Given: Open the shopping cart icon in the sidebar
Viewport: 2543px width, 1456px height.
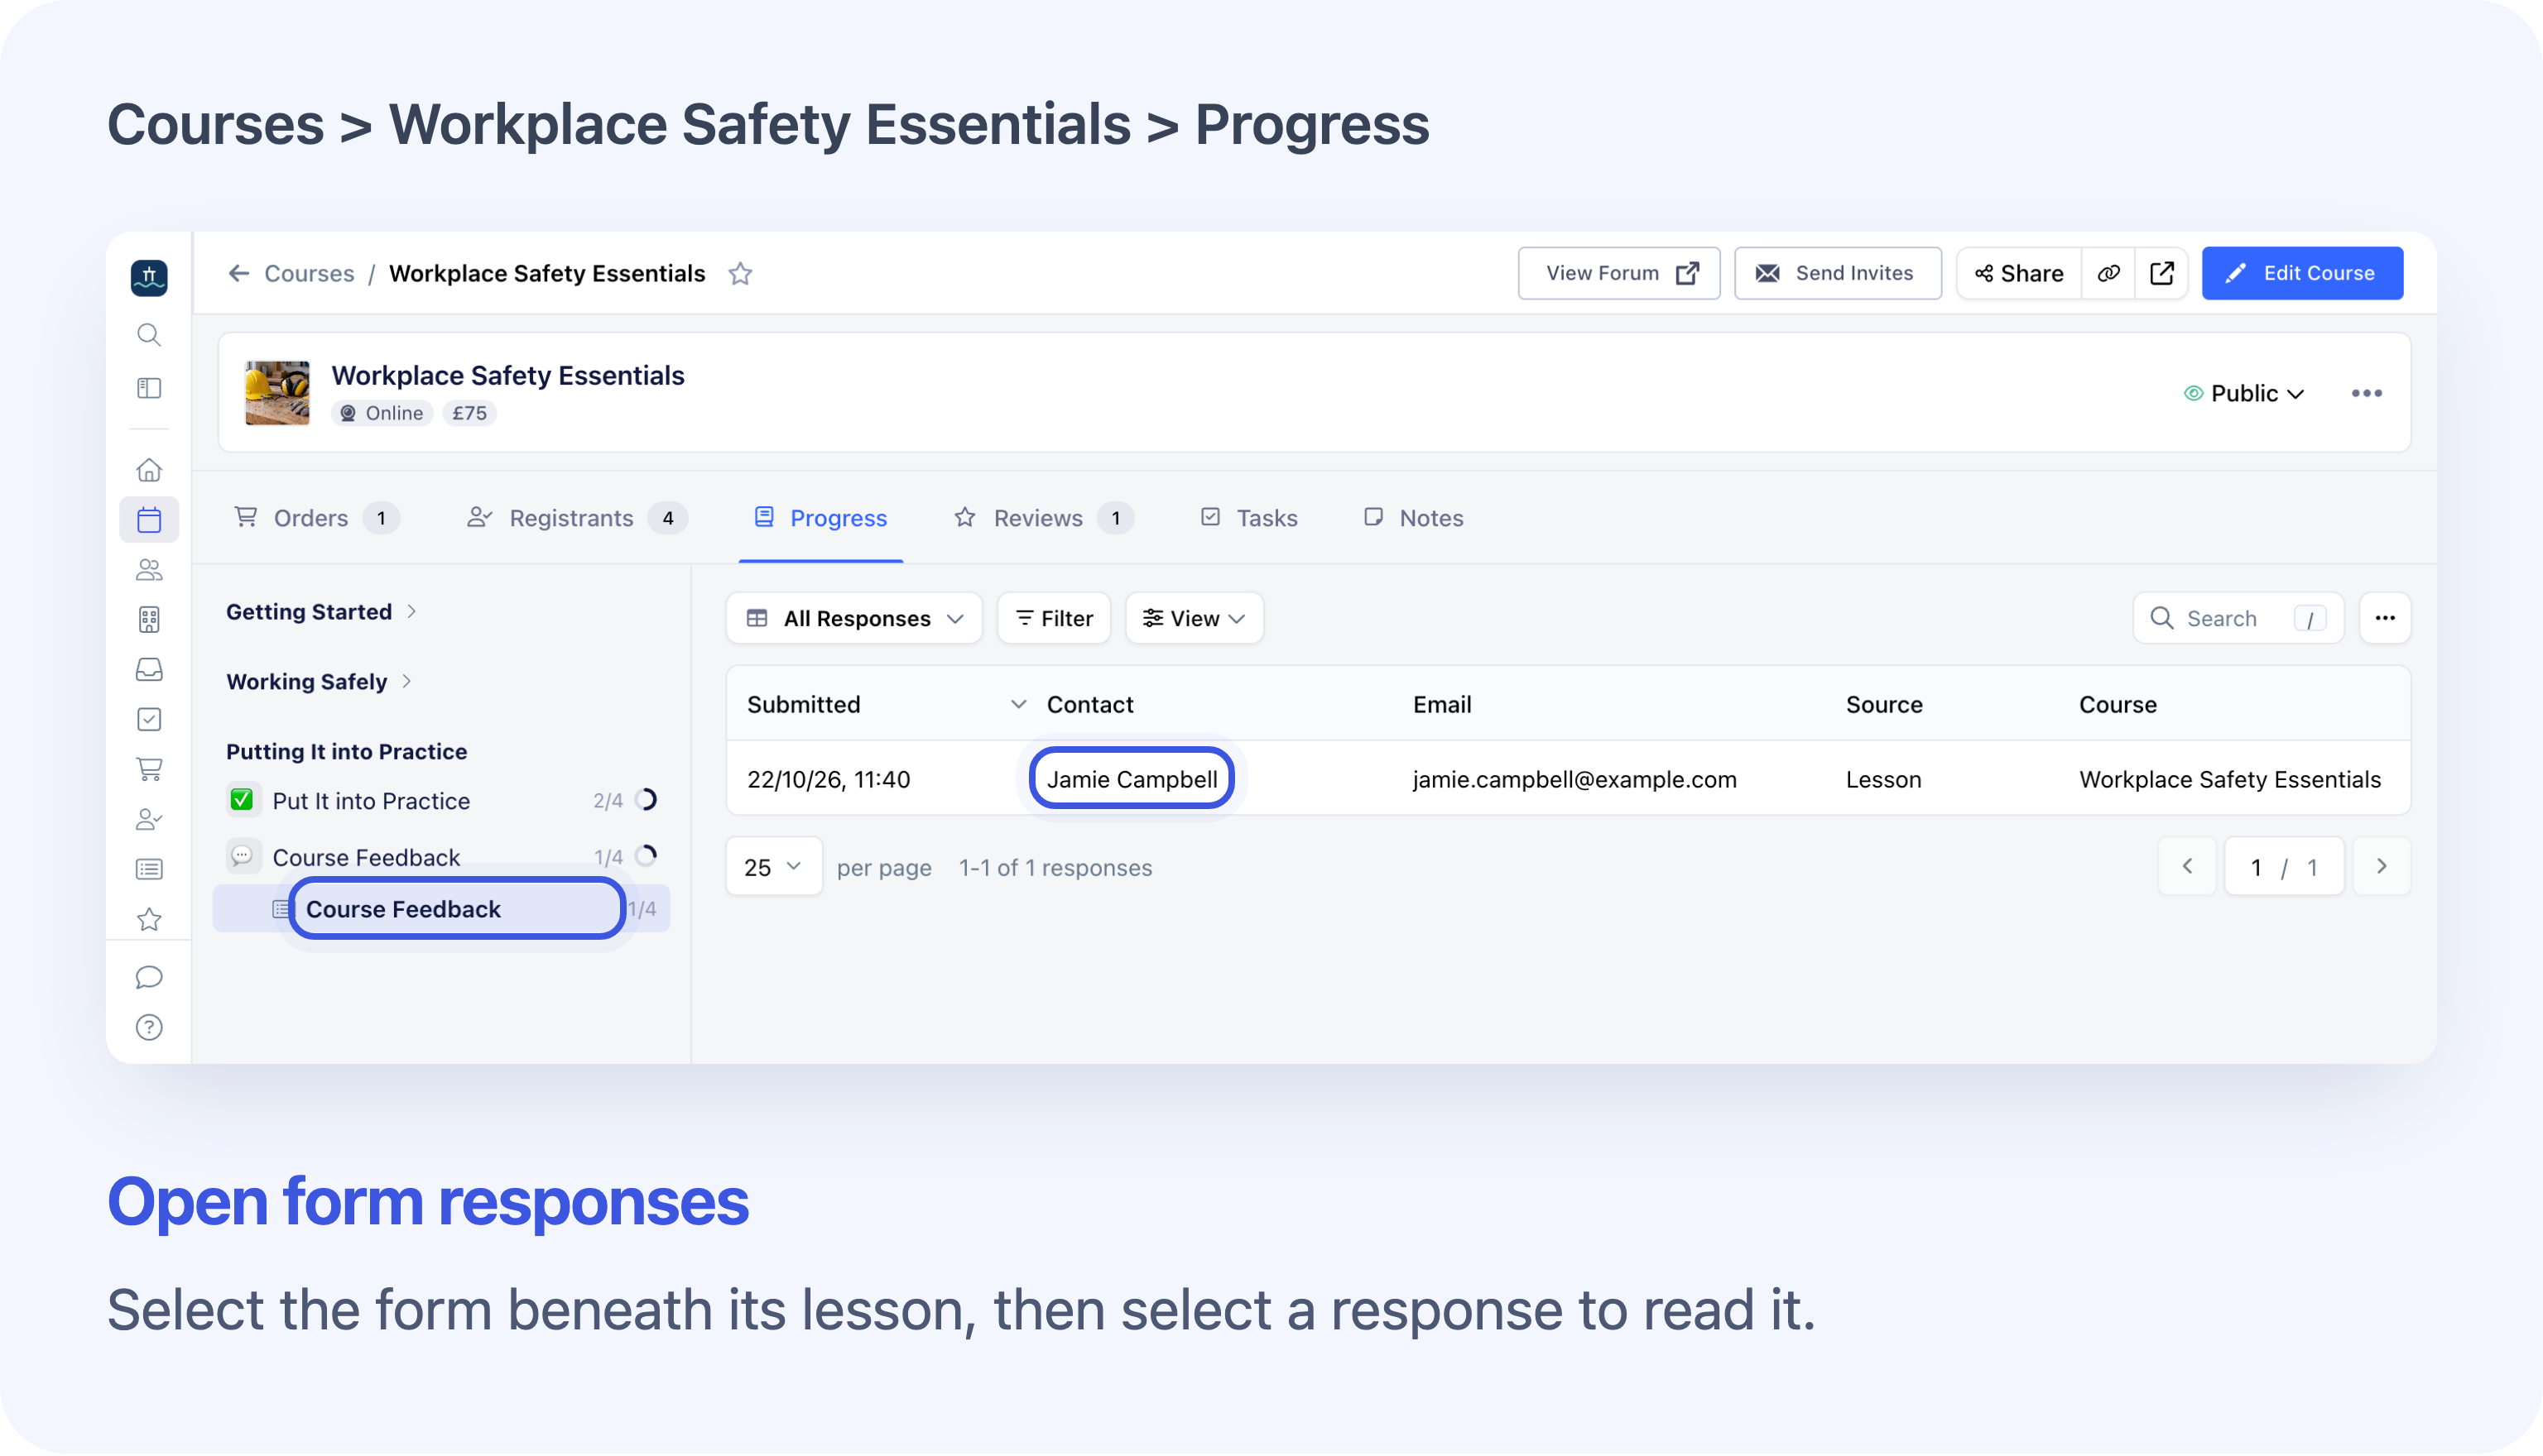Looking at the screenshot, I should (x=149, y=769).
